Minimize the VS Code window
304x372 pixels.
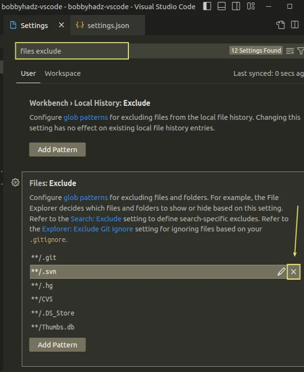coord(268,6)
